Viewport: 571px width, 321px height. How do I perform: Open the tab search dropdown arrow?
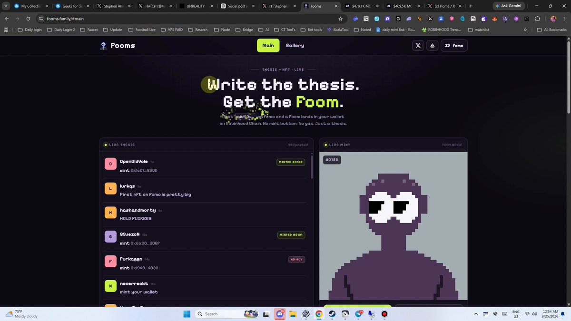(x=5, y=6)
